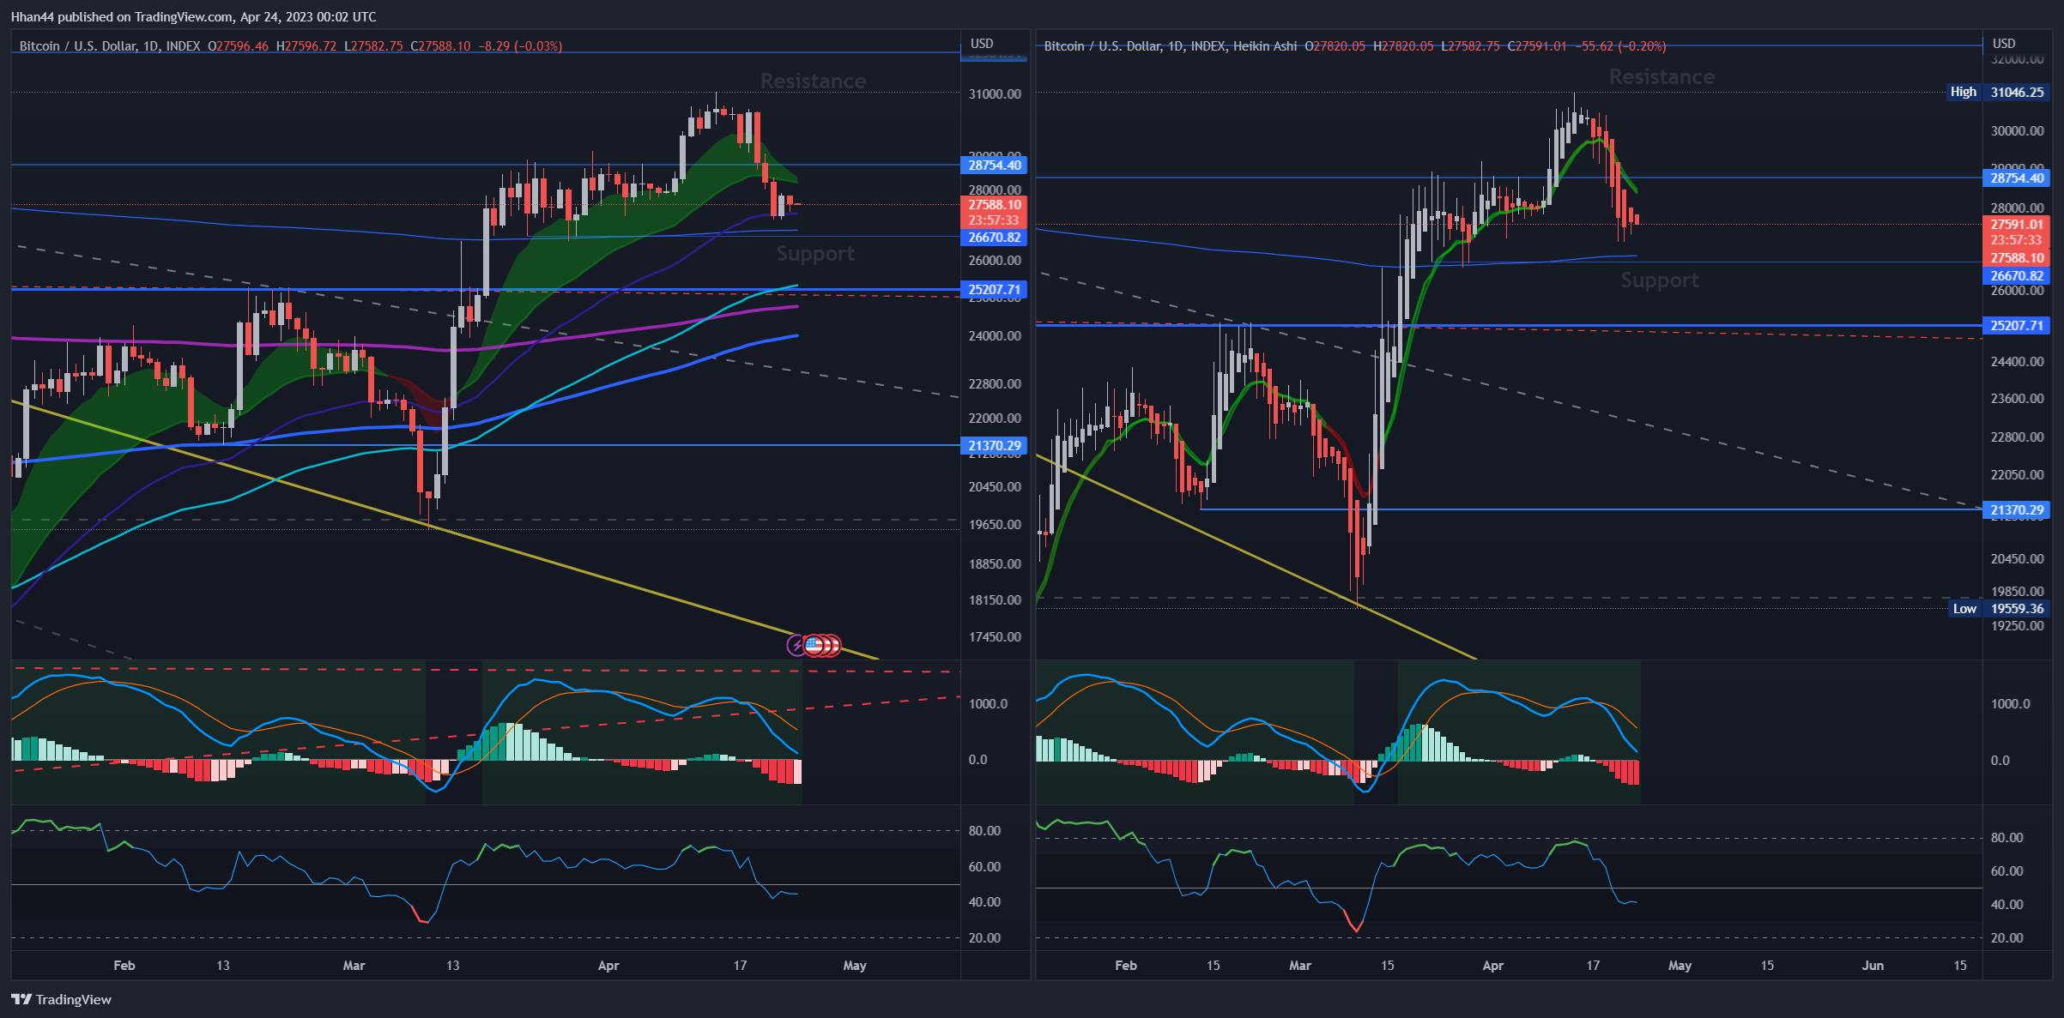The width and height of the screenshot is (2064, 1018).
Task: Click the 28754.40 price label on right chart
Action: (x=2017, y=178)
